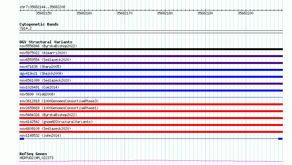Open esv2659669 (1000GenomesConsortiumPhase1) label

[x=59, y=108]
